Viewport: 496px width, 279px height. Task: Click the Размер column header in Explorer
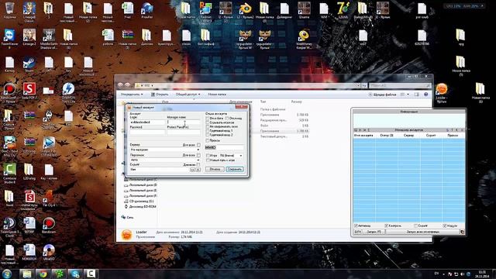click(x=296, y=102)
